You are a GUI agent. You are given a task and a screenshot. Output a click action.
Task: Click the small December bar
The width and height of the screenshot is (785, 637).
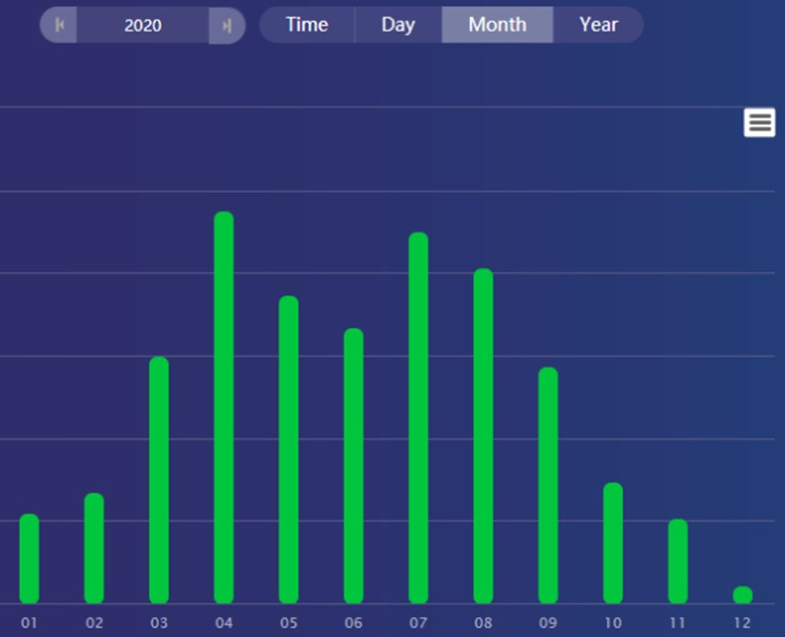pyautogui.click(x=743, y=595)
